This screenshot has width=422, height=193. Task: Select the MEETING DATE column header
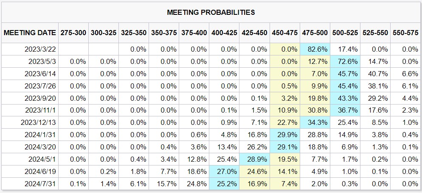pyautogui.click(x=30, y=33)
